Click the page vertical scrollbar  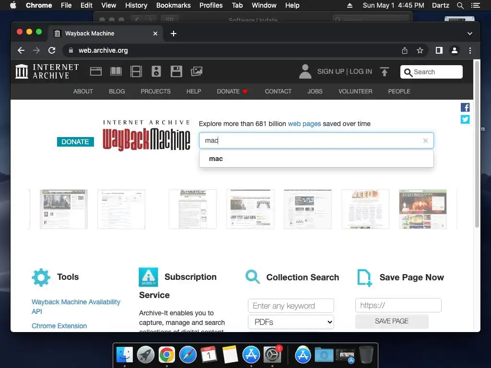tap(477, 144)
